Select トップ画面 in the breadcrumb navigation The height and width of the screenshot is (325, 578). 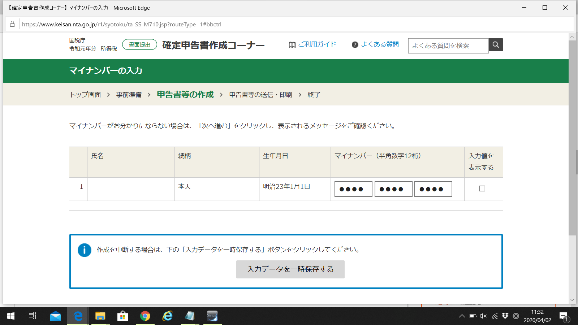[85, 94]
